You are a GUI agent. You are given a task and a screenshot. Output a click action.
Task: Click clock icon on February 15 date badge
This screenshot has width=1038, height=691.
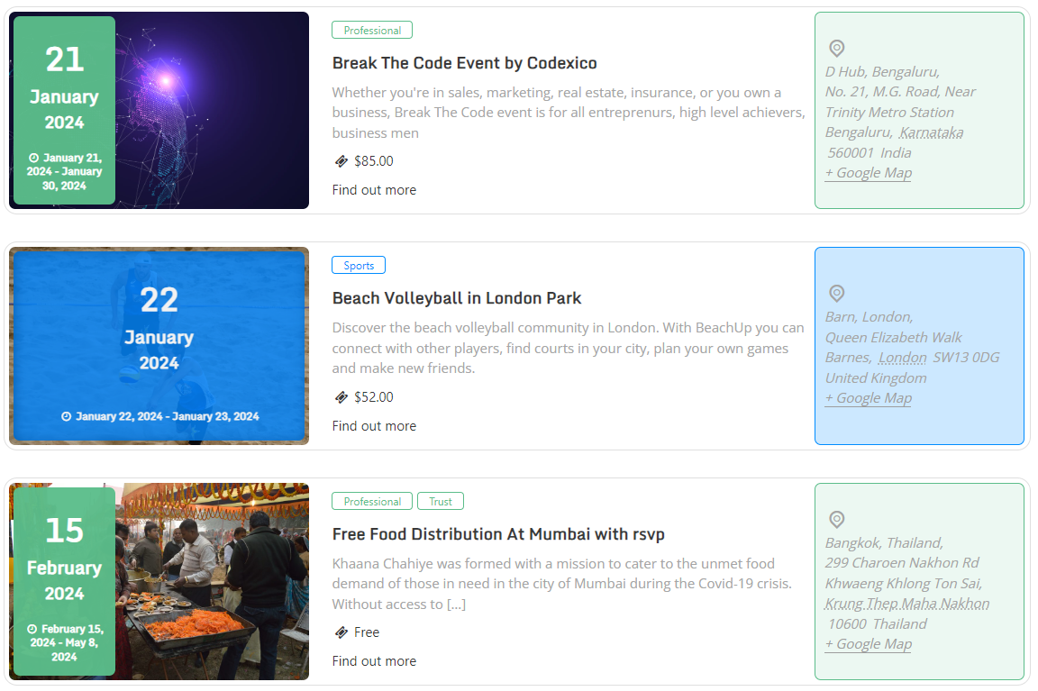tap(32, 629)
